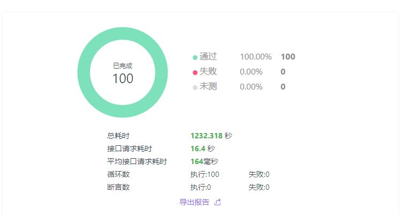Viewport: 401px width, 215px height.
Task: Select the 未测 legend label
Action: point(208,87)
